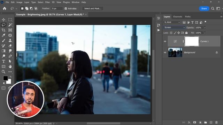Select the Gradient tool
The width and height of the screenshot is (223, 125).
tap(3, 51)
